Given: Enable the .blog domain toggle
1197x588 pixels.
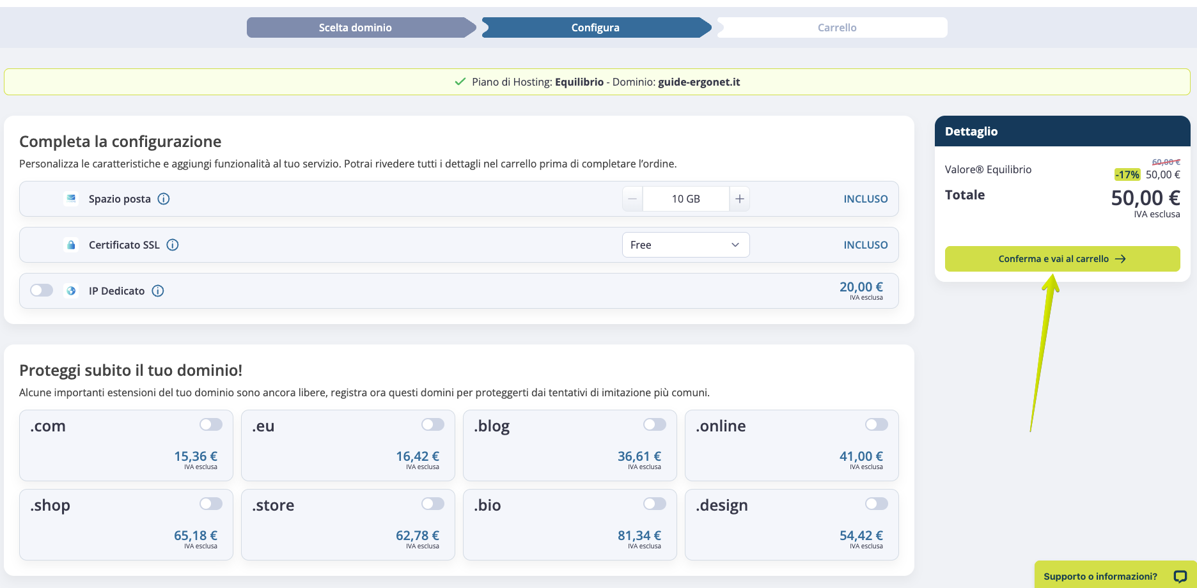Looking at the screenshot, I should pyautogui.click(x=655, y=424).
